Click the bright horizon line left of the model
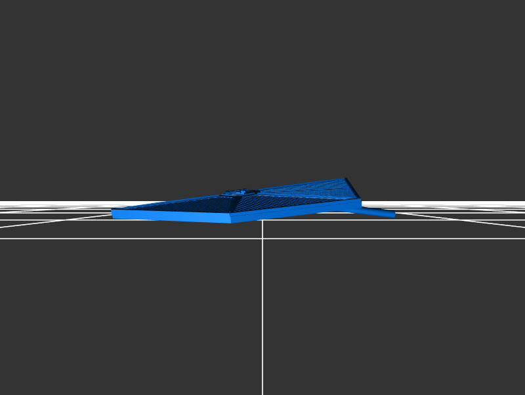 pos(52,202)
